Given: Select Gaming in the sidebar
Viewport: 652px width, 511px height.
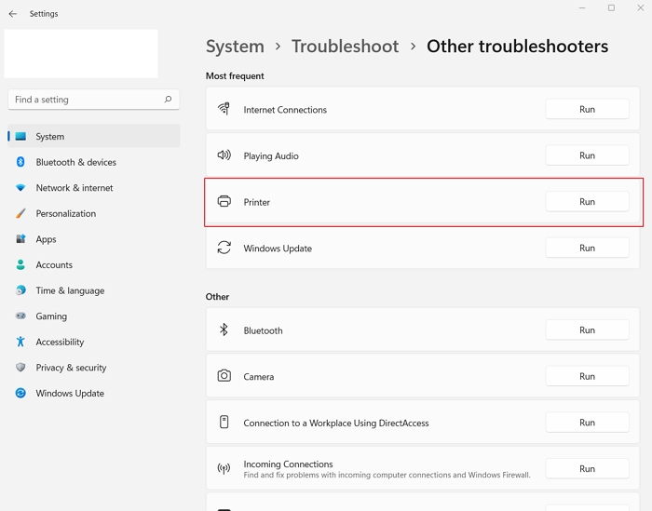Looking at the screenshot, I should (94, 316).
